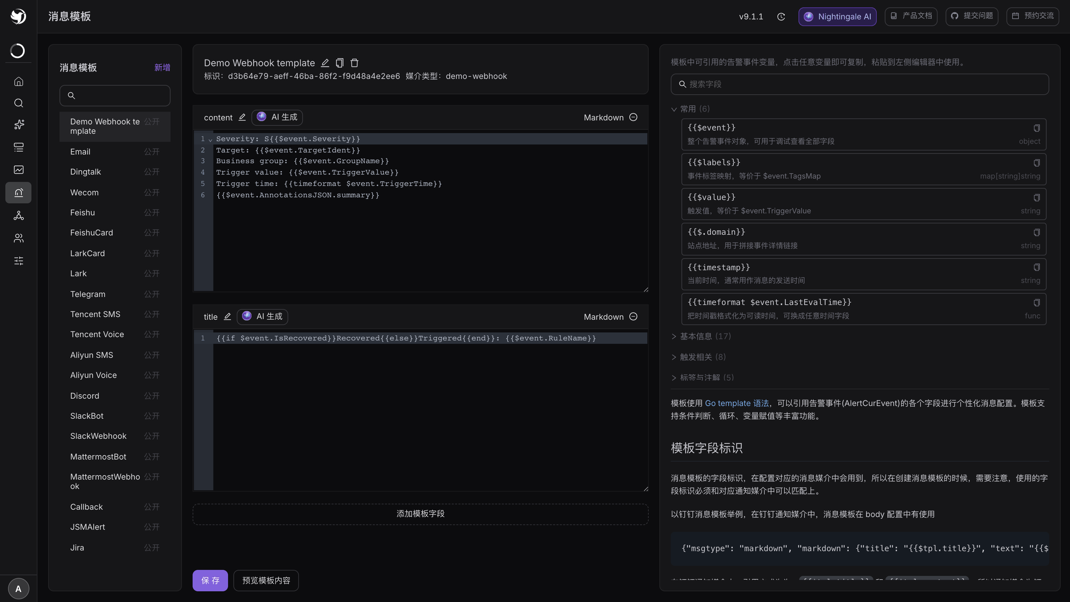Copy the Demo Webhook template
Screen dimensions: 1070x602
(339, 63)
